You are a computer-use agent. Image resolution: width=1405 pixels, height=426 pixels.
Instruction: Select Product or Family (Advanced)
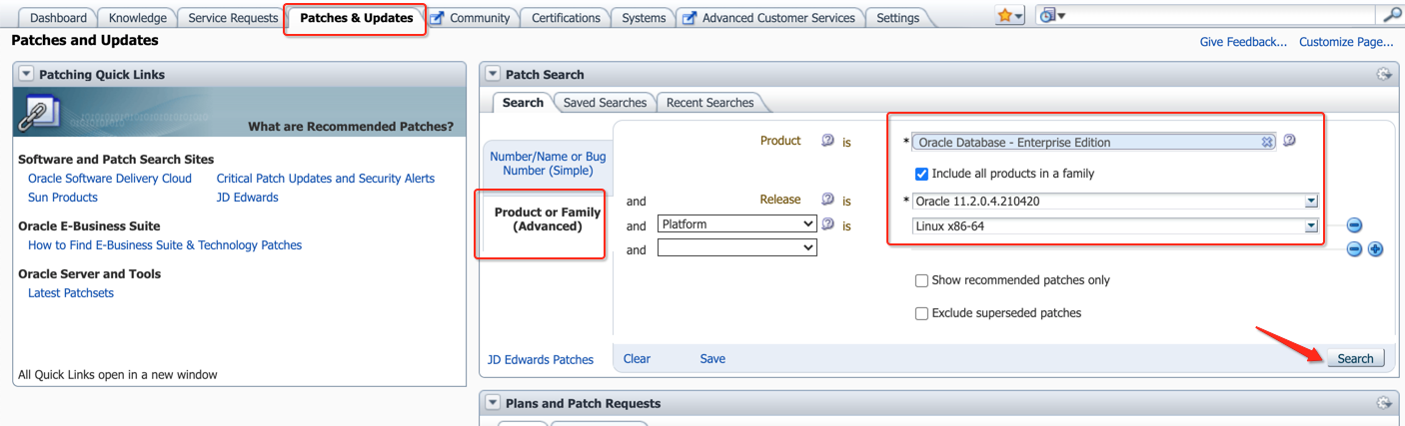548,219
